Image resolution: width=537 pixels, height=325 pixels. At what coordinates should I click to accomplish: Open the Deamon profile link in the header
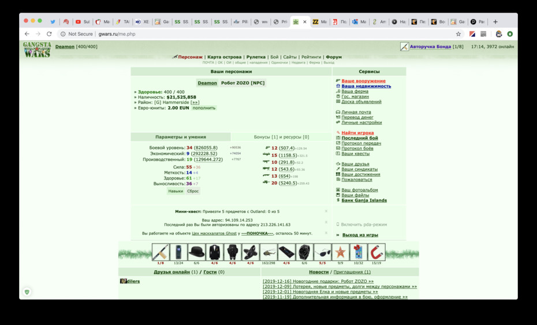click(x=65, y=47)
